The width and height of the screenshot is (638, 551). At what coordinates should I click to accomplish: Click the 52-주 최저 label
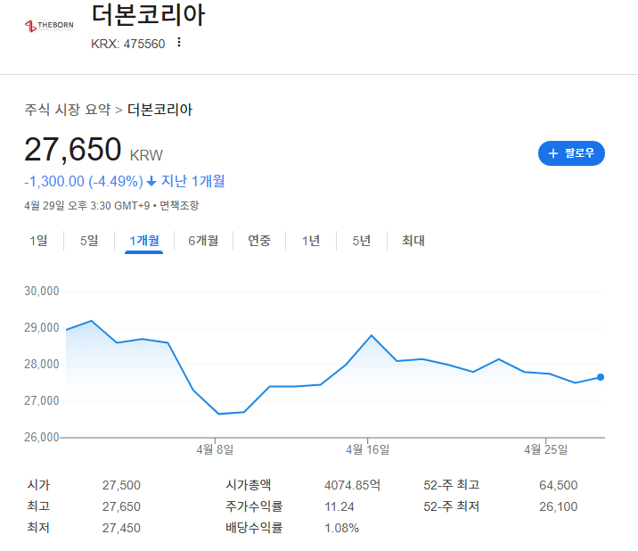pos(451,506)
